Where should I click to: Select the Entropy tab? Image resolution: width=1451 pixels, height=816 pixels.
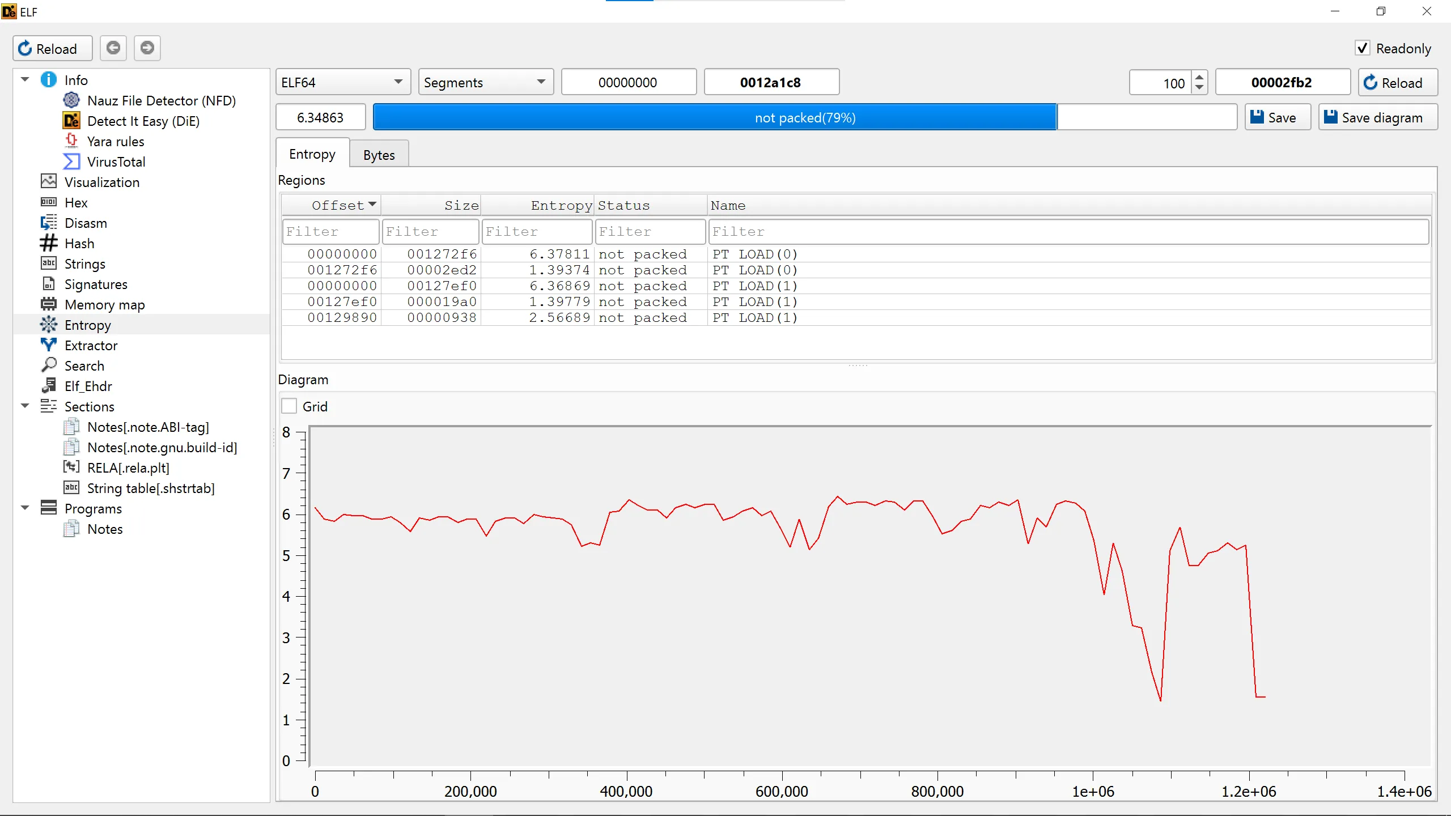[x=312, y=154]
